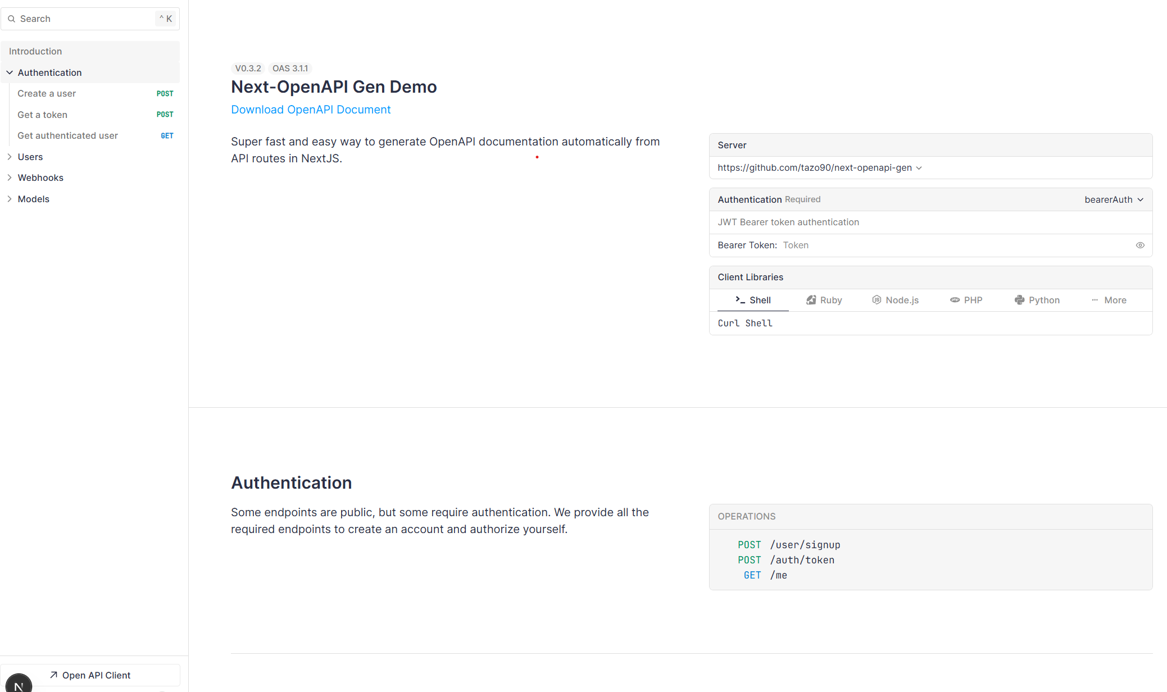
Task: Click Download OpenAPI Document link
Action: tap(311, 110)
